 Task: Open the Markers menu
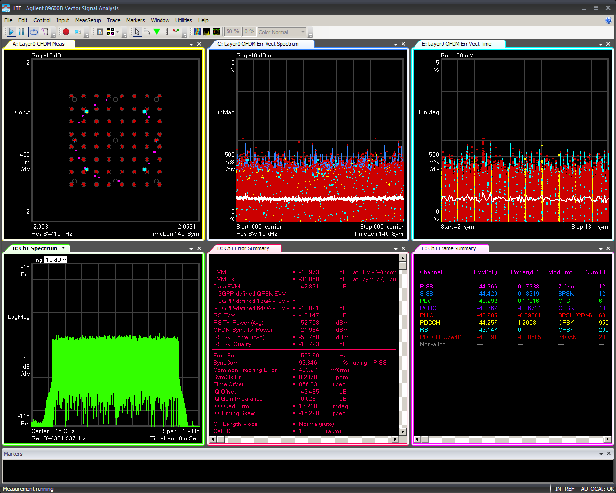[x=135, y=20]
